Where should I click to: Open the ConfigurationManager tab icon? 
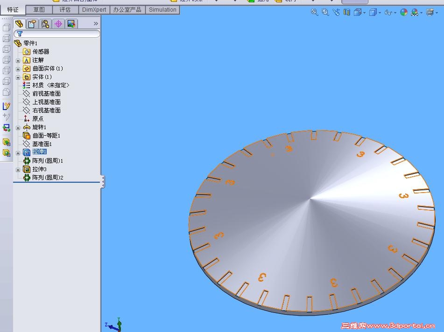click(x=45, y=24)
